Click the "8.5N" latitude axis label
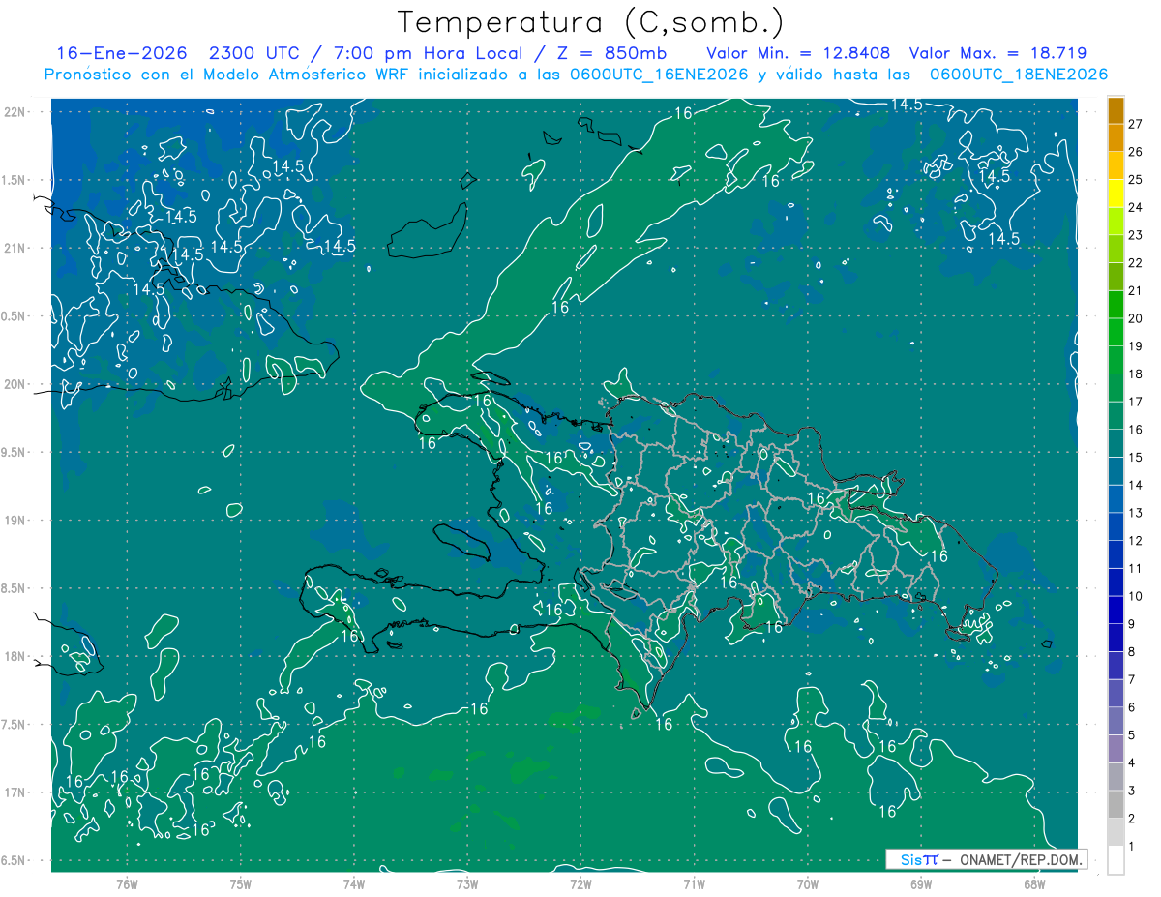Viewport: 1161px width, 897px height. tap(13, 588)
